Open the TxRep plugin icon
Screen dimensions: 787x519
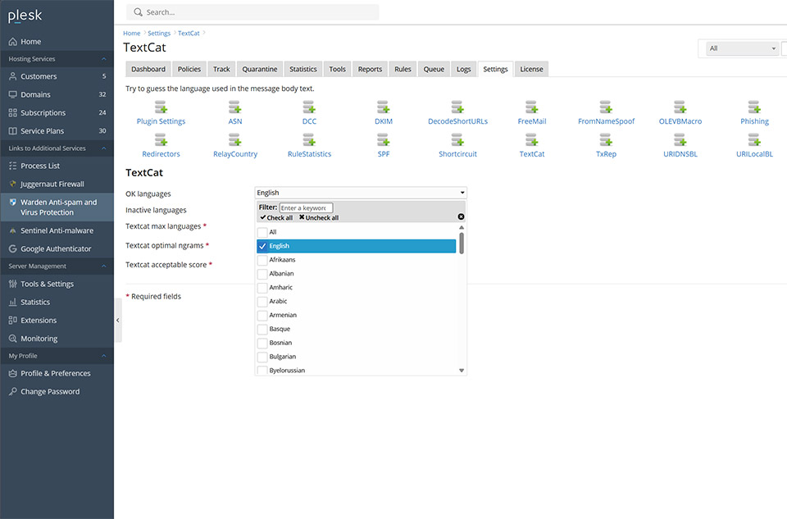pyautogui.click(x=606, y=139)
